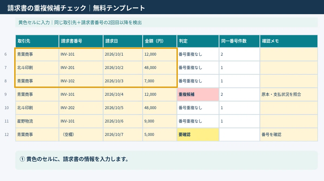Click the 判定 column header

click(198, 41)
